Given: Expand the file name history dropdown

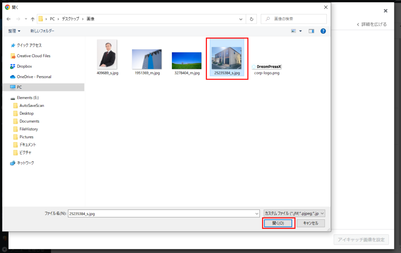Looking at the screenshot, I should point(256,213).
